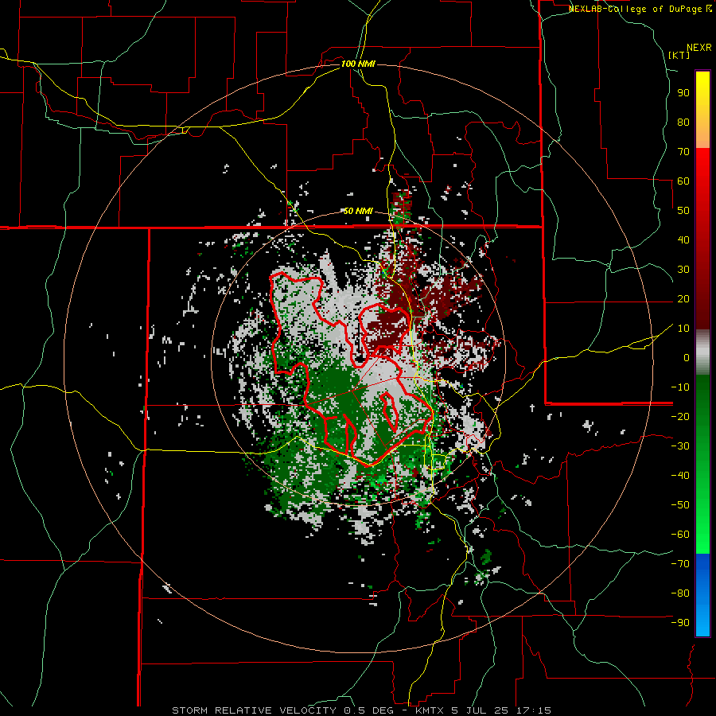The height and width of the screenshot is (716, 716).
Task: Click the 100 NMI range ring label
Action: click(358, 64)
